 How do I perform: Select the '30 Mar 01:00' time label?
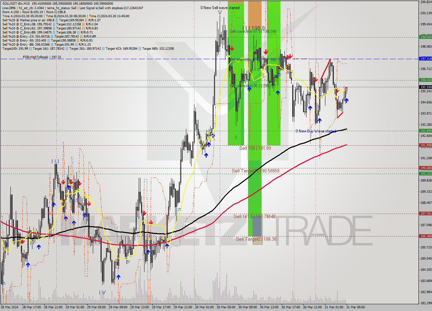point(205,307)
